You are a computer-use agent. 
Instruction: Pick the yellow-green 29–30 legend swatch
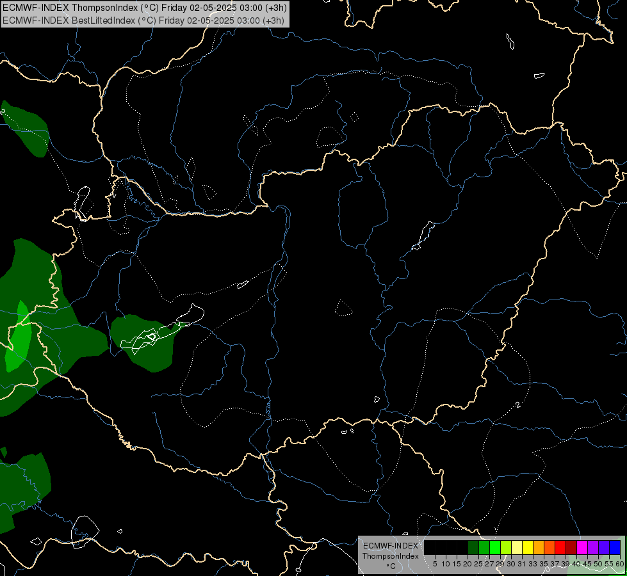point(506,547)
